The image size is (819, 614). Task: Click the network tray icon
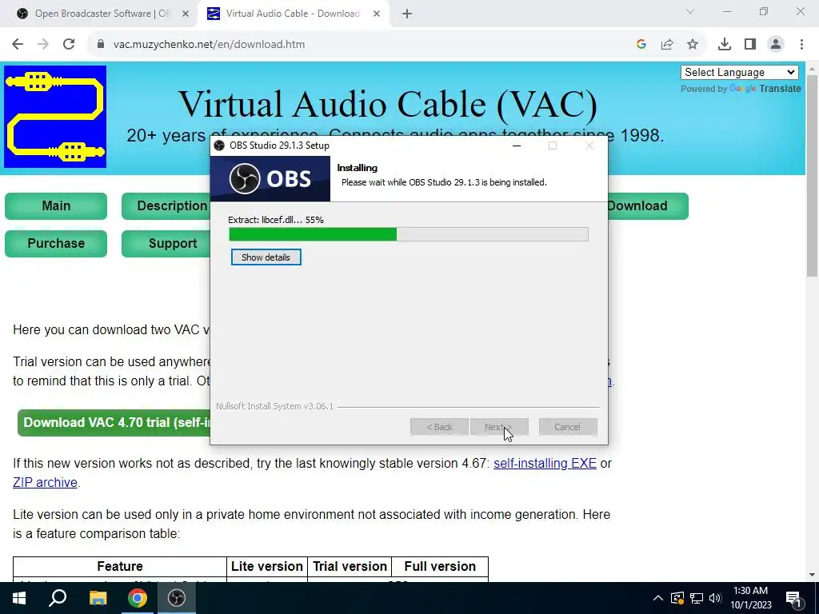click(x=697, y=598)
